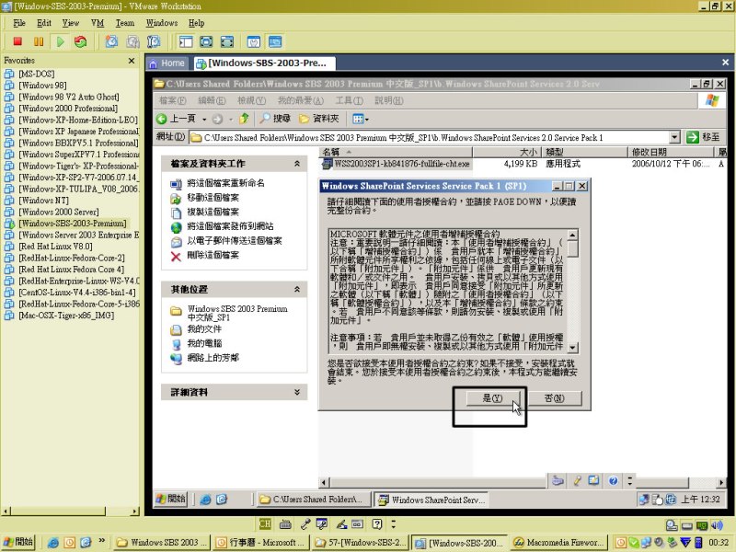
Task: Open the VMware File menu
Action: click(19, 23)
